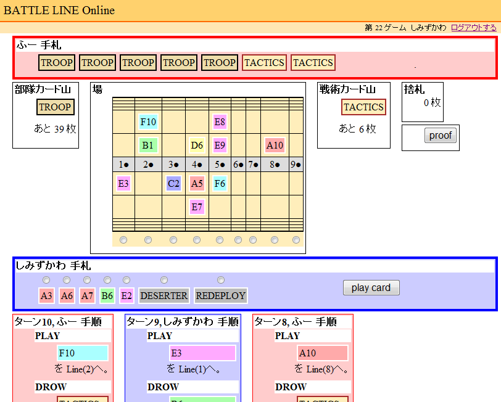501x402 pixels.
Task: Click opponent's first TACTICS card in ふー hand
Action: 264,63
